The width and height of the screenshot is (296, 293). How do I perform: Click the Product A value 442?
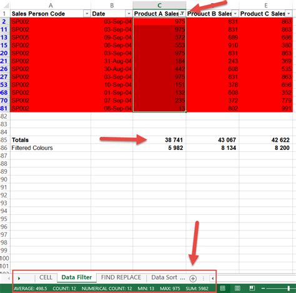159,69
